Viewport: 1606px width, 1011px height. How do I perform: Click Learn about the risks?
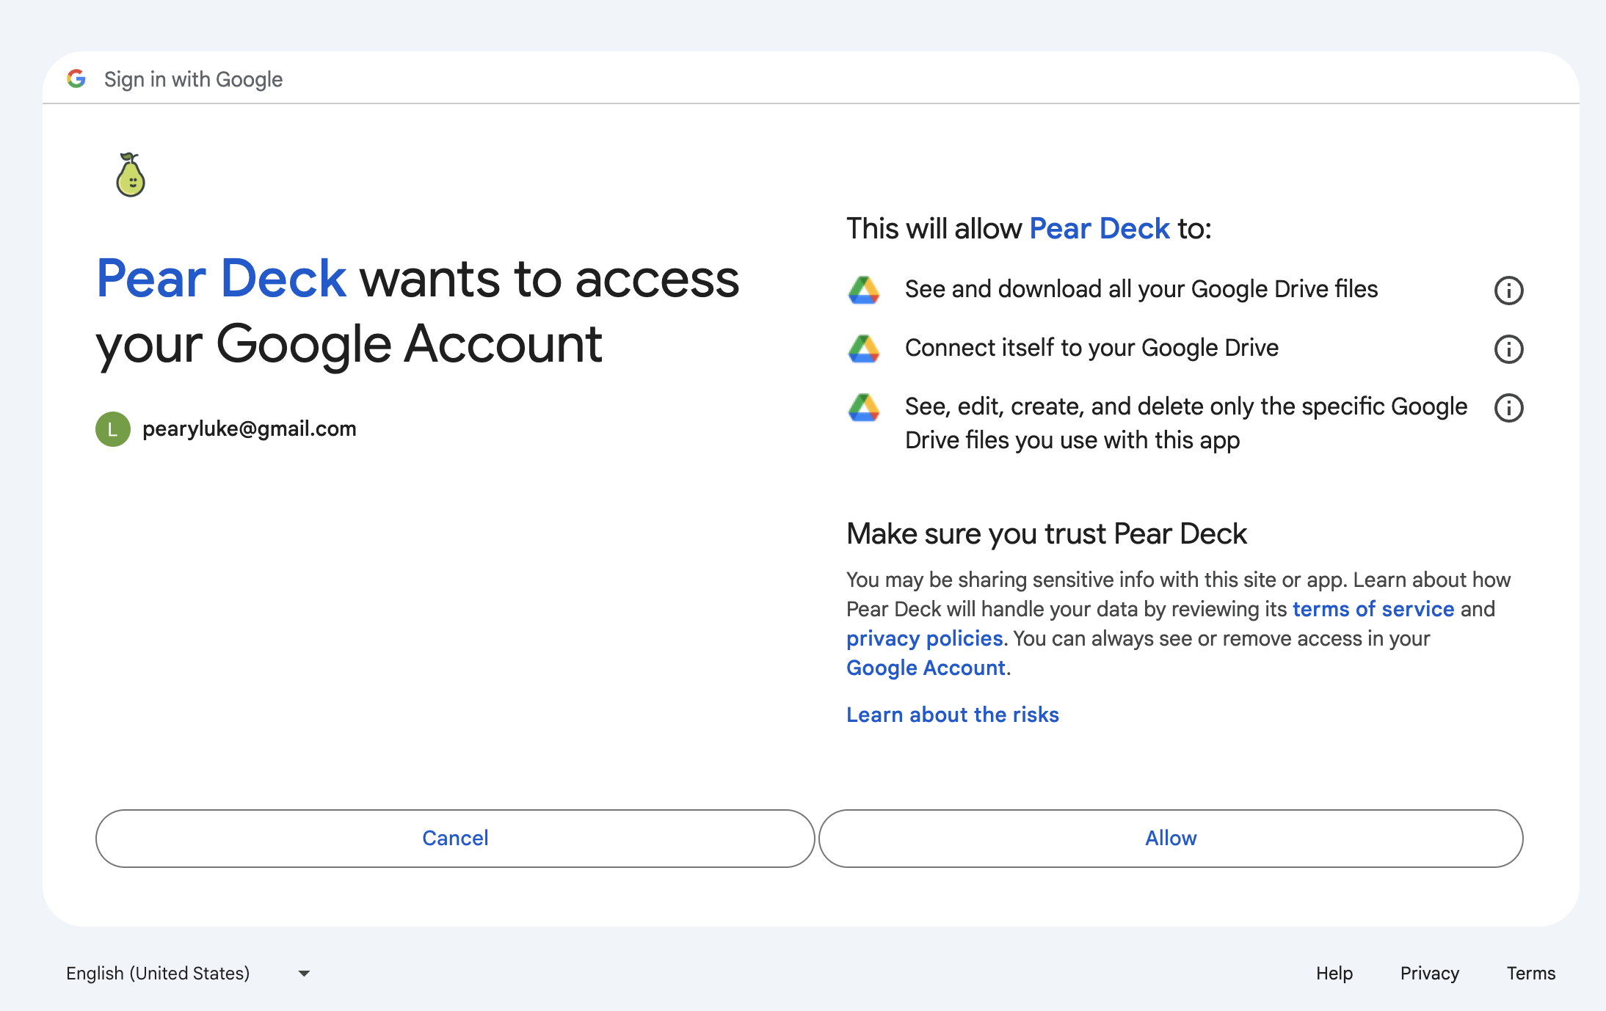click(x=952, y=714)
